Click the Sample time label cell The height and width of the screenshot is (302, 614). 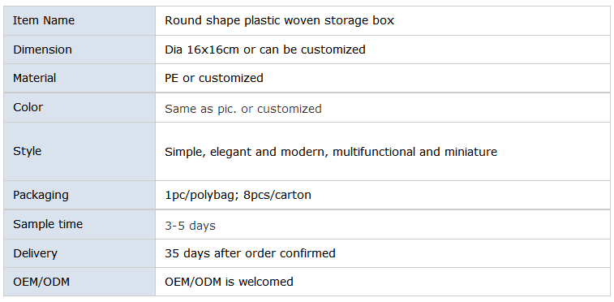(x=79, y=224)
